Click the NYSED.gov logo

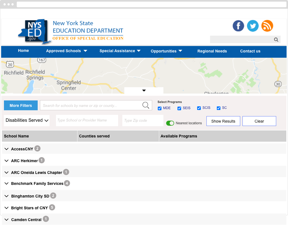(x=35, y=31)
